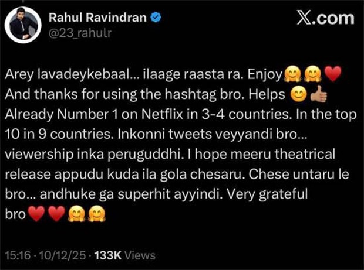
Task: Click the X.com logo
Action: (x=325, y=18)
